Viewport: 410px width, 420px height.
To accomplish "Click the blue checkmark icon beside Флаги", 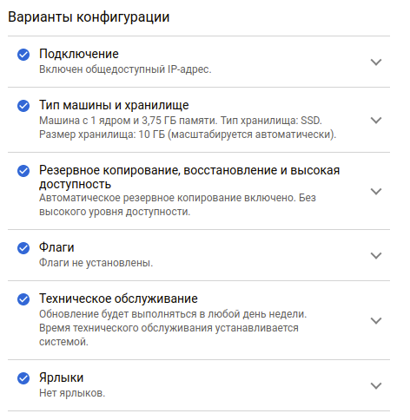I will pyautogui.click(x=23, y=248).
